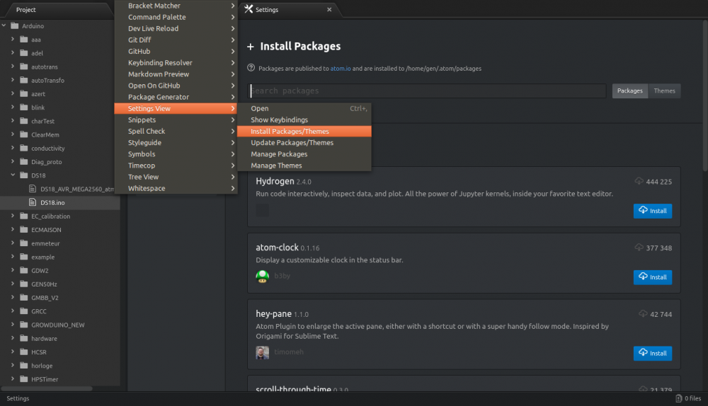
Task: Click the project tree horizontal scrollbar
Action: pos(47,388)
